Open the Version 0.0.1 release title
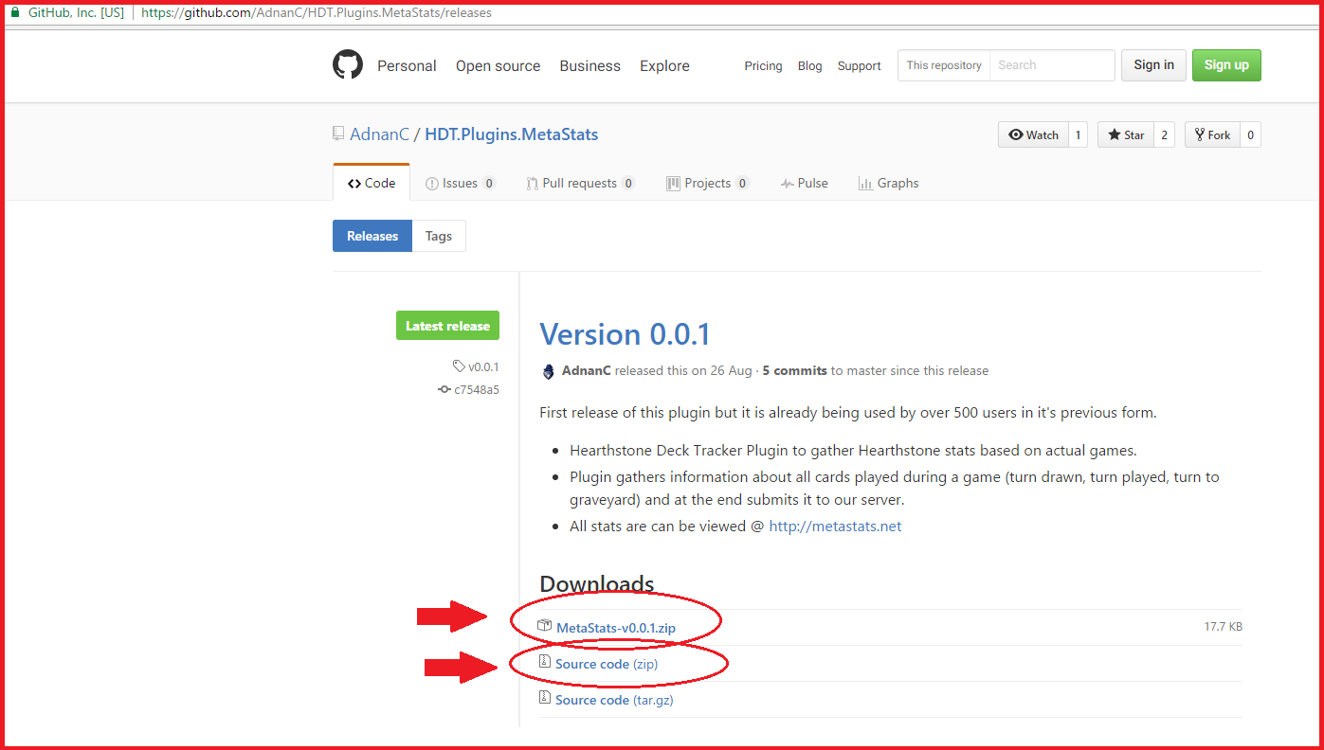The image size is (1324, 750). (x=625, y=334)
